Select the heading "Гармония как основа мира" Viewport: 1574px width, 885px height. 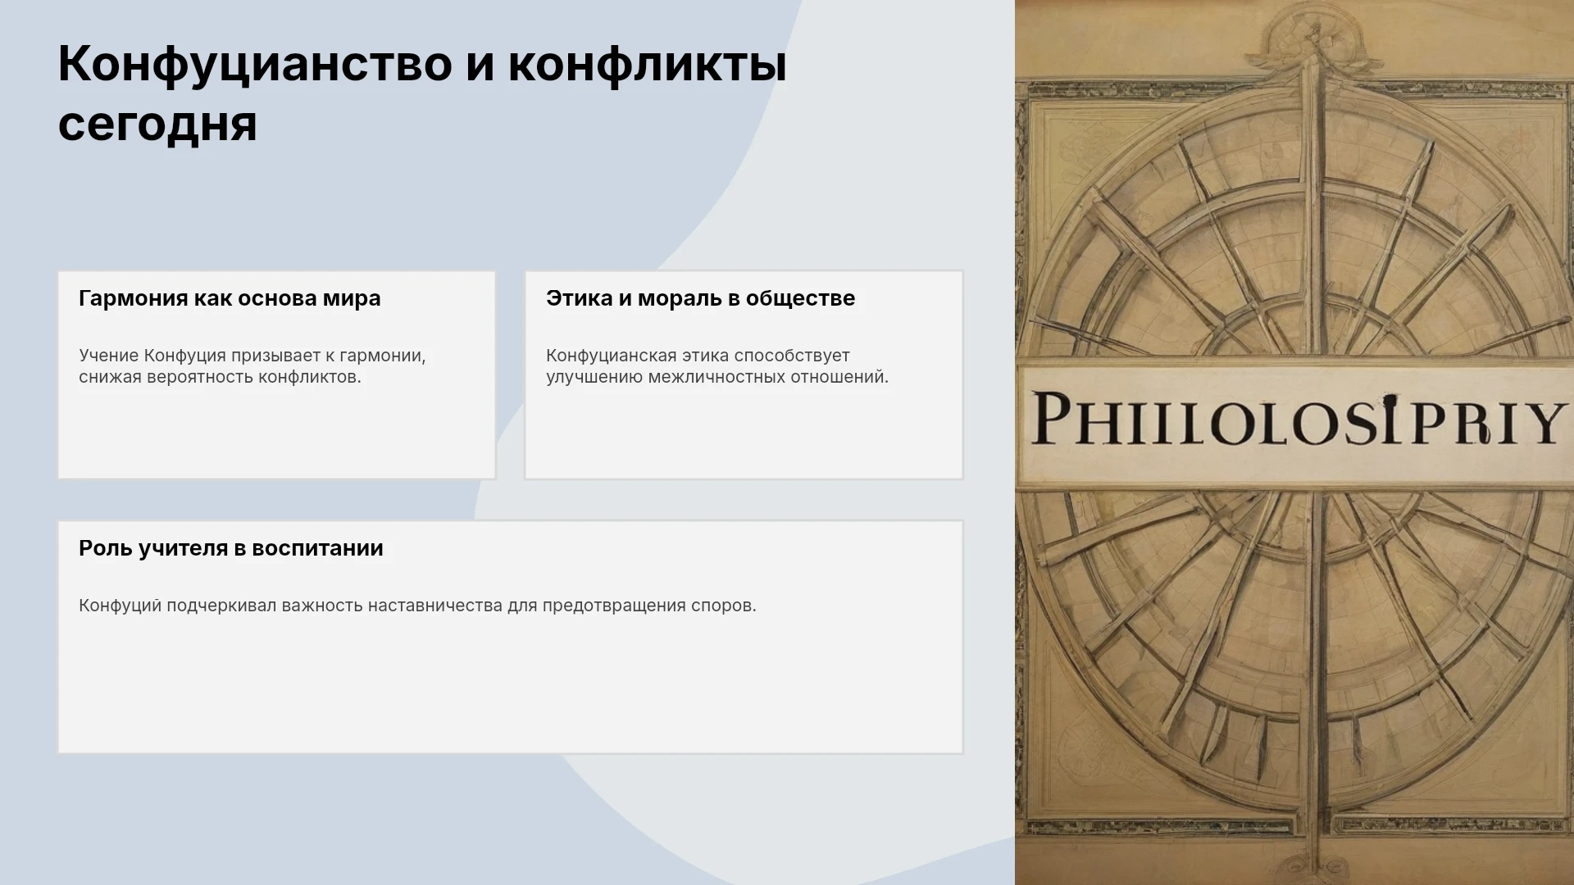(x=230, y=298)
